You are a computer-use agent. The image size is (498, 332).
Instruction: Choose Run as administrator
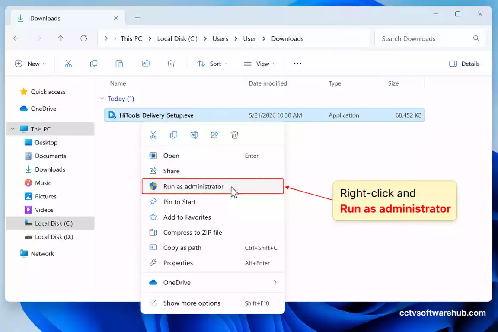coord(213,186)
